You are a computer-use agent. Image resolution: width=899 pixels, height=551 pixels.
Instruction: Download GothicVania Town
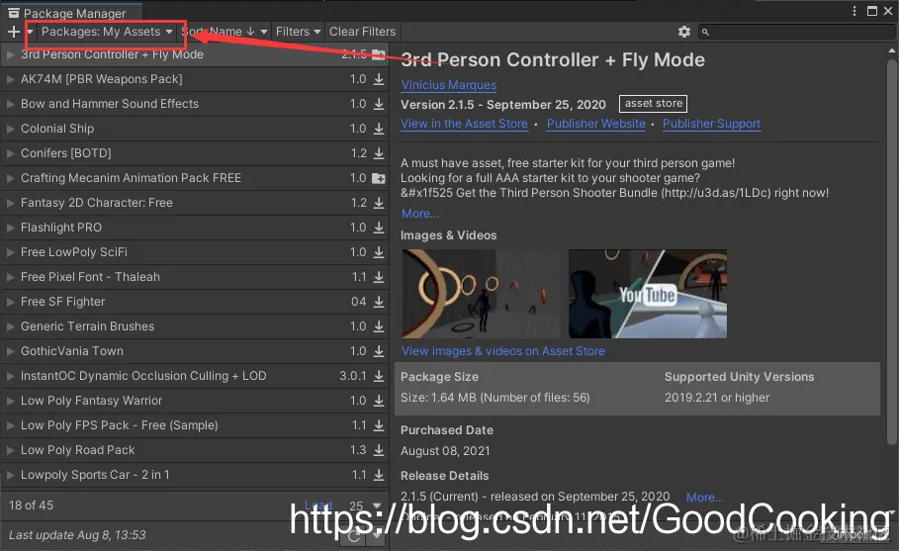point(379,351)
